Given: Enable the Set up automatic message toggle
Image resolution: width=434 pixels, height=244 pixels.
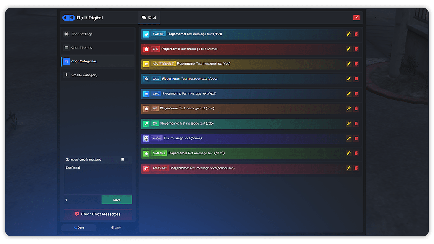Looking at the screenshot, I should pyautogui.click(x=122, y=159).
